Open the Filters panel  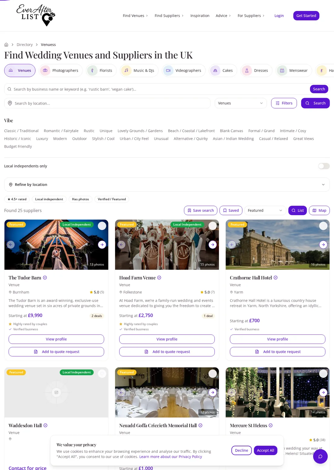284,103
